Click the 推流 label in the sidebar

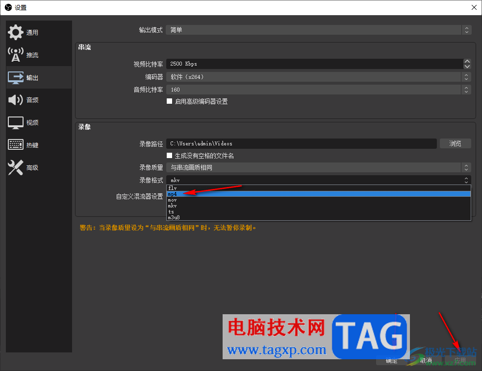32,55
